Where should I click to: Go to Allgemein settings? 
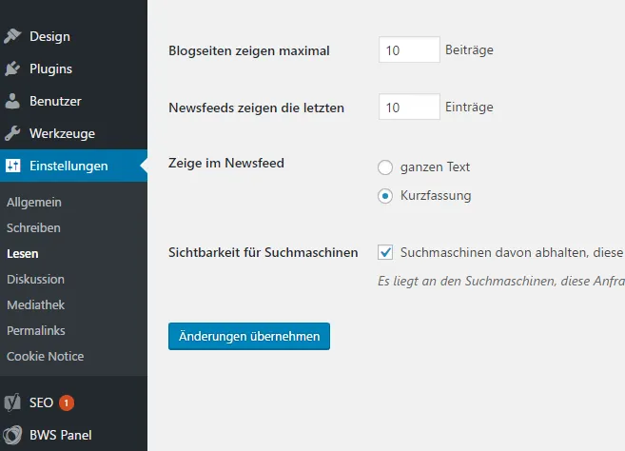(x=34, y=202)
